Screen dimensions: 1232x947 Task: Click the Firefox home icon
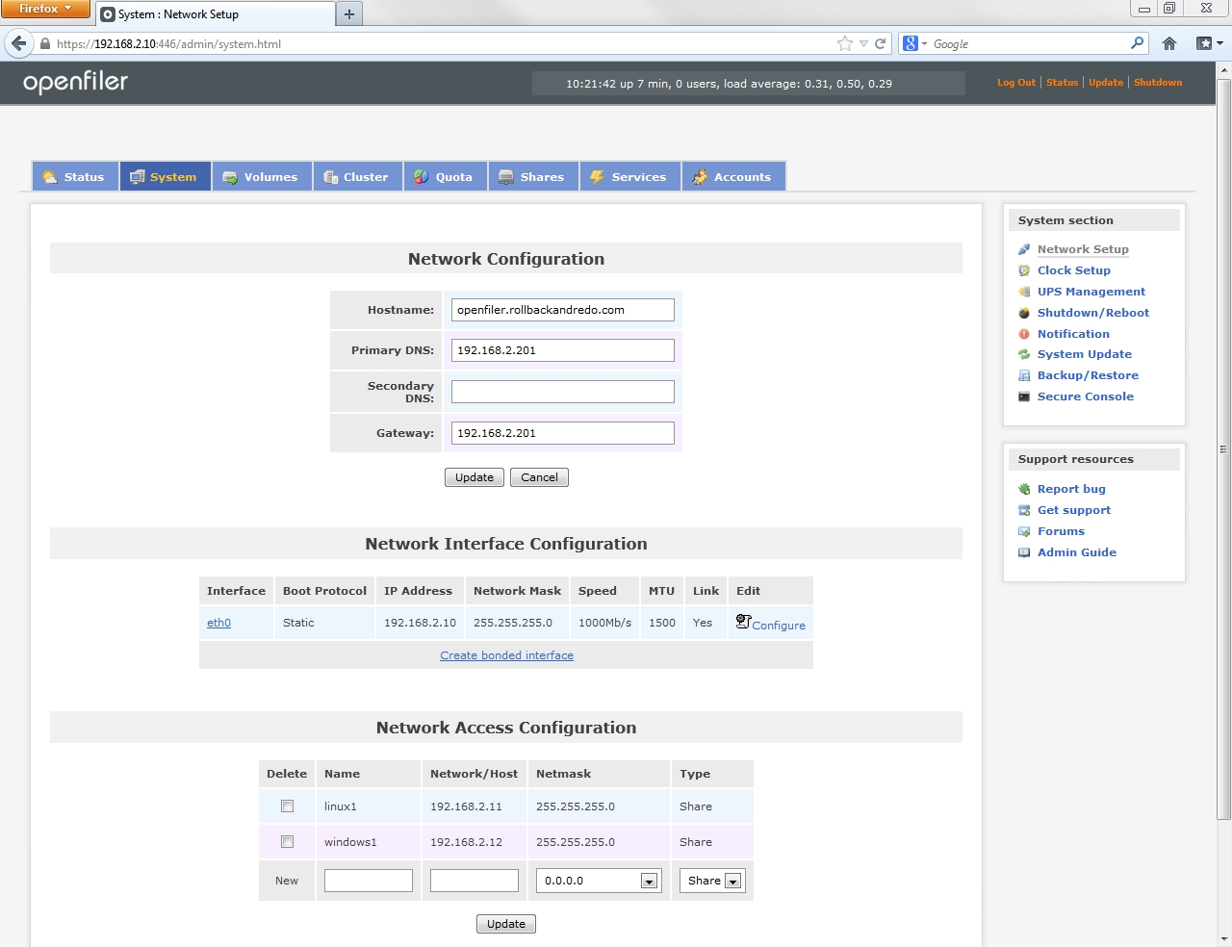[1169, 43]
